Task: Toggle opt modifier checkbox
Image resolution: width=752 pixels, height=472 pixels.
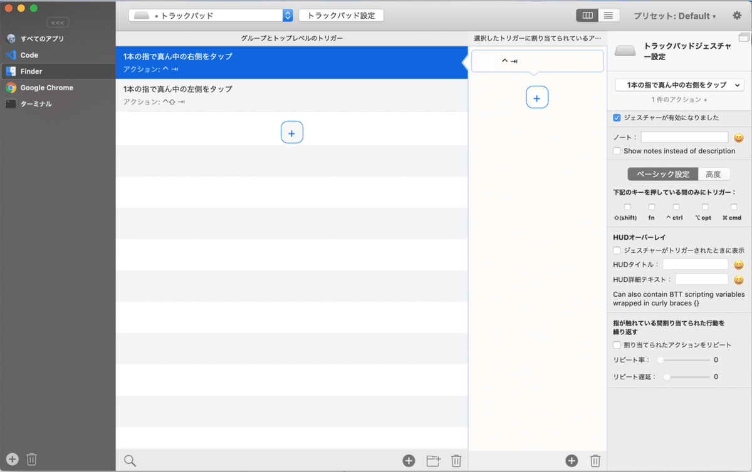Action: (x=705, y=207)
